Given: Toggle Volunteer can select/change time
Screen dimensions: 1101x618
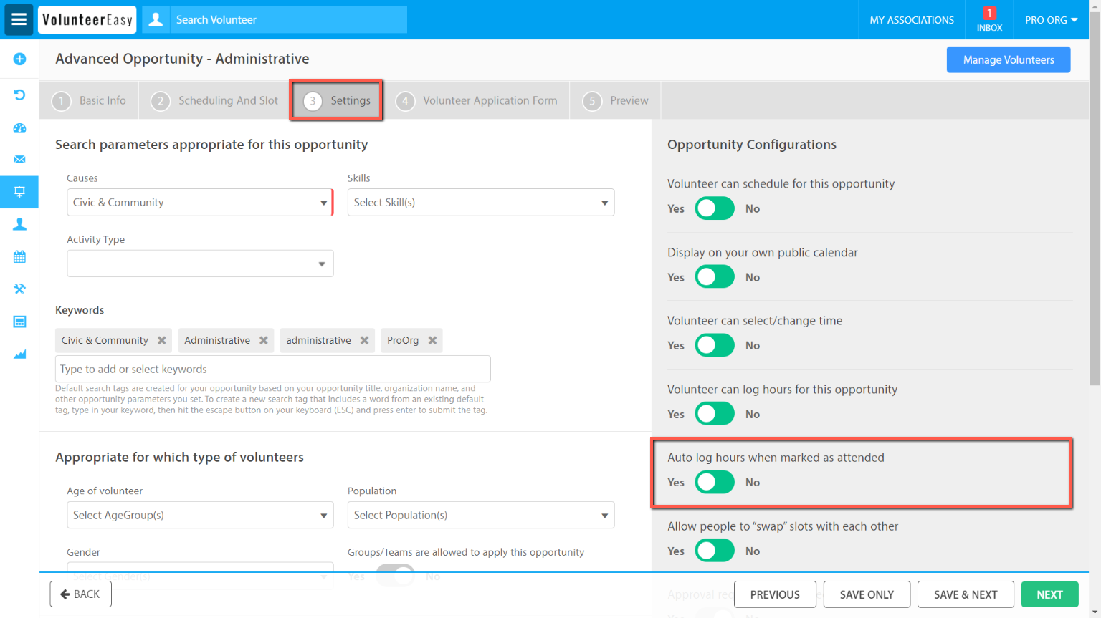Looking at the screenshot, I should coord(715,345).
